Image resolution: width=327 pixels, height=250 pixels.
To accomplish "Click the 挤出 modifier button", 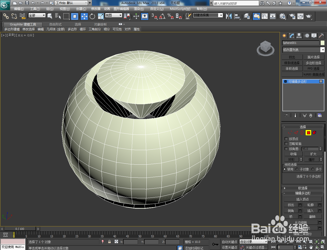I will click(292, 57).
